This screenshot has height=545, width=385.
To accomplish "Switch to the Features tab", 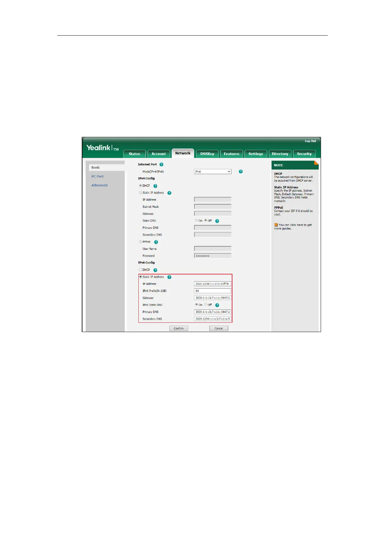I will click(x=231, y=154).
